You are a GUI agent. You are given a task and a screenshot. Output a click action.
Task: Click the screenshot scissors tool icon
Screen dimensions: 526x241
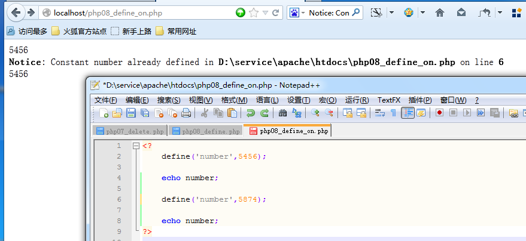tap(377, 13)
